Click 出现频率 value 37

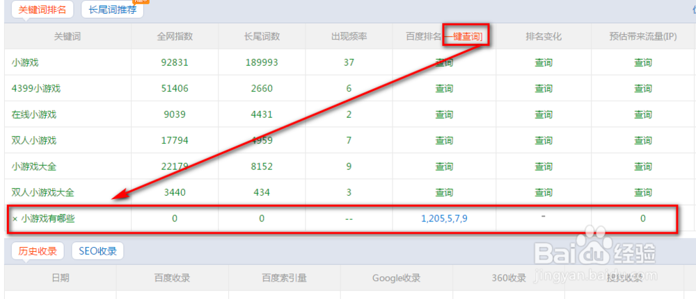coord(349,62)
